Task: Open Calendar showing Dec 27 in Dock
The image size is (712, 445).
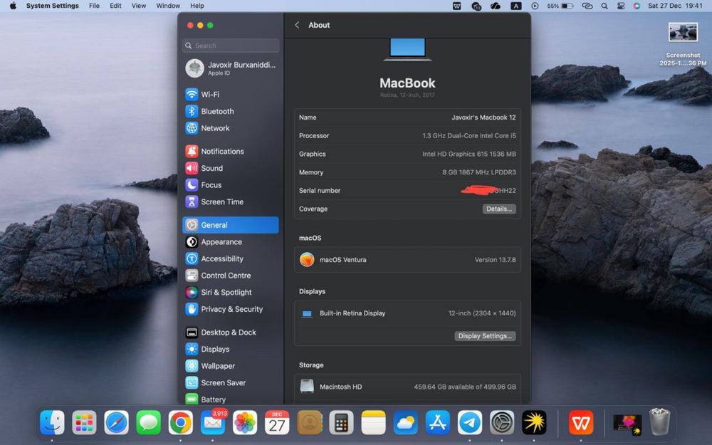Action: 277,423
